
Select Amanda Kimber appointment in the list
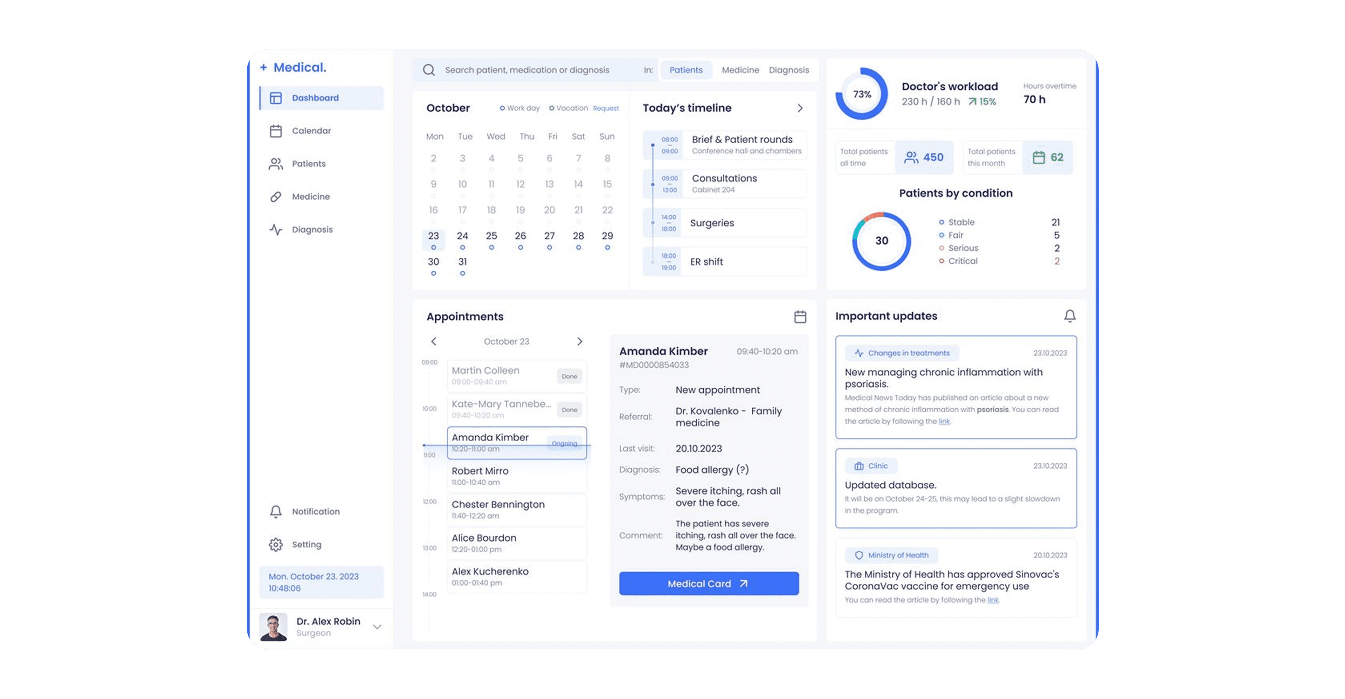tap(517, 443)
